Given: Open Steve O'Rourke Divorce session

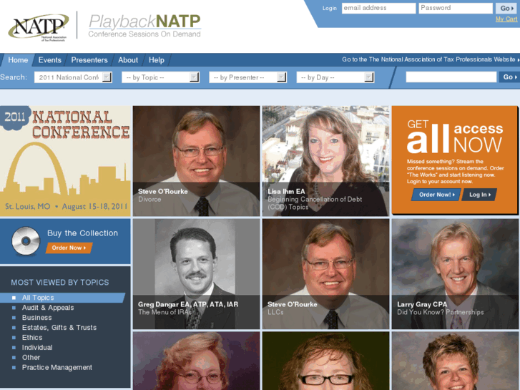Looking at the screenshot, I should 196,161.
